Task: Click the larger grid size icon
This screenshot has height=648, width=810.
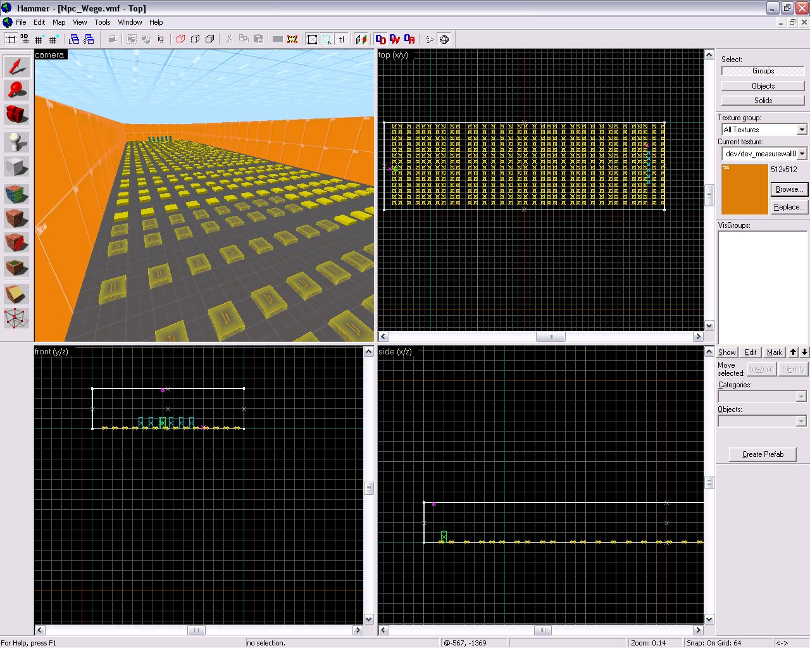Action: click(54, 39)
